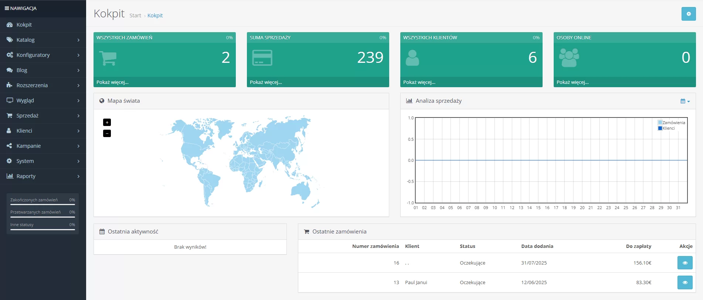Click Pokaż więcej under Wszystkich Zamówień

112,82
